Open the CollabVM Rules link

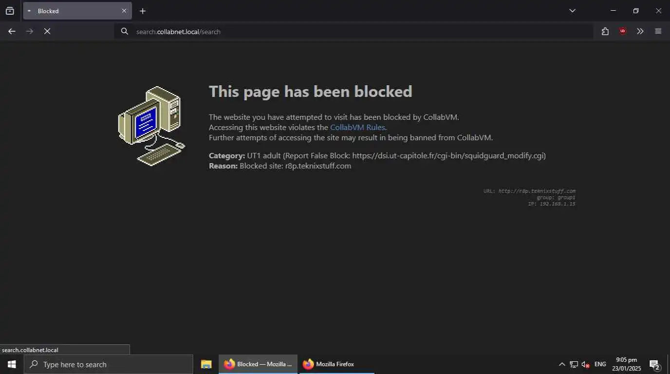pos(357,127)
